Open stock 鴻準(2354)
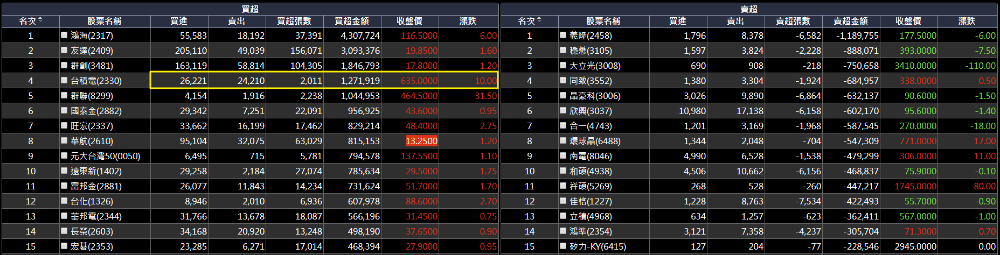Screen dimensions: 1000x255 [591, 231]
